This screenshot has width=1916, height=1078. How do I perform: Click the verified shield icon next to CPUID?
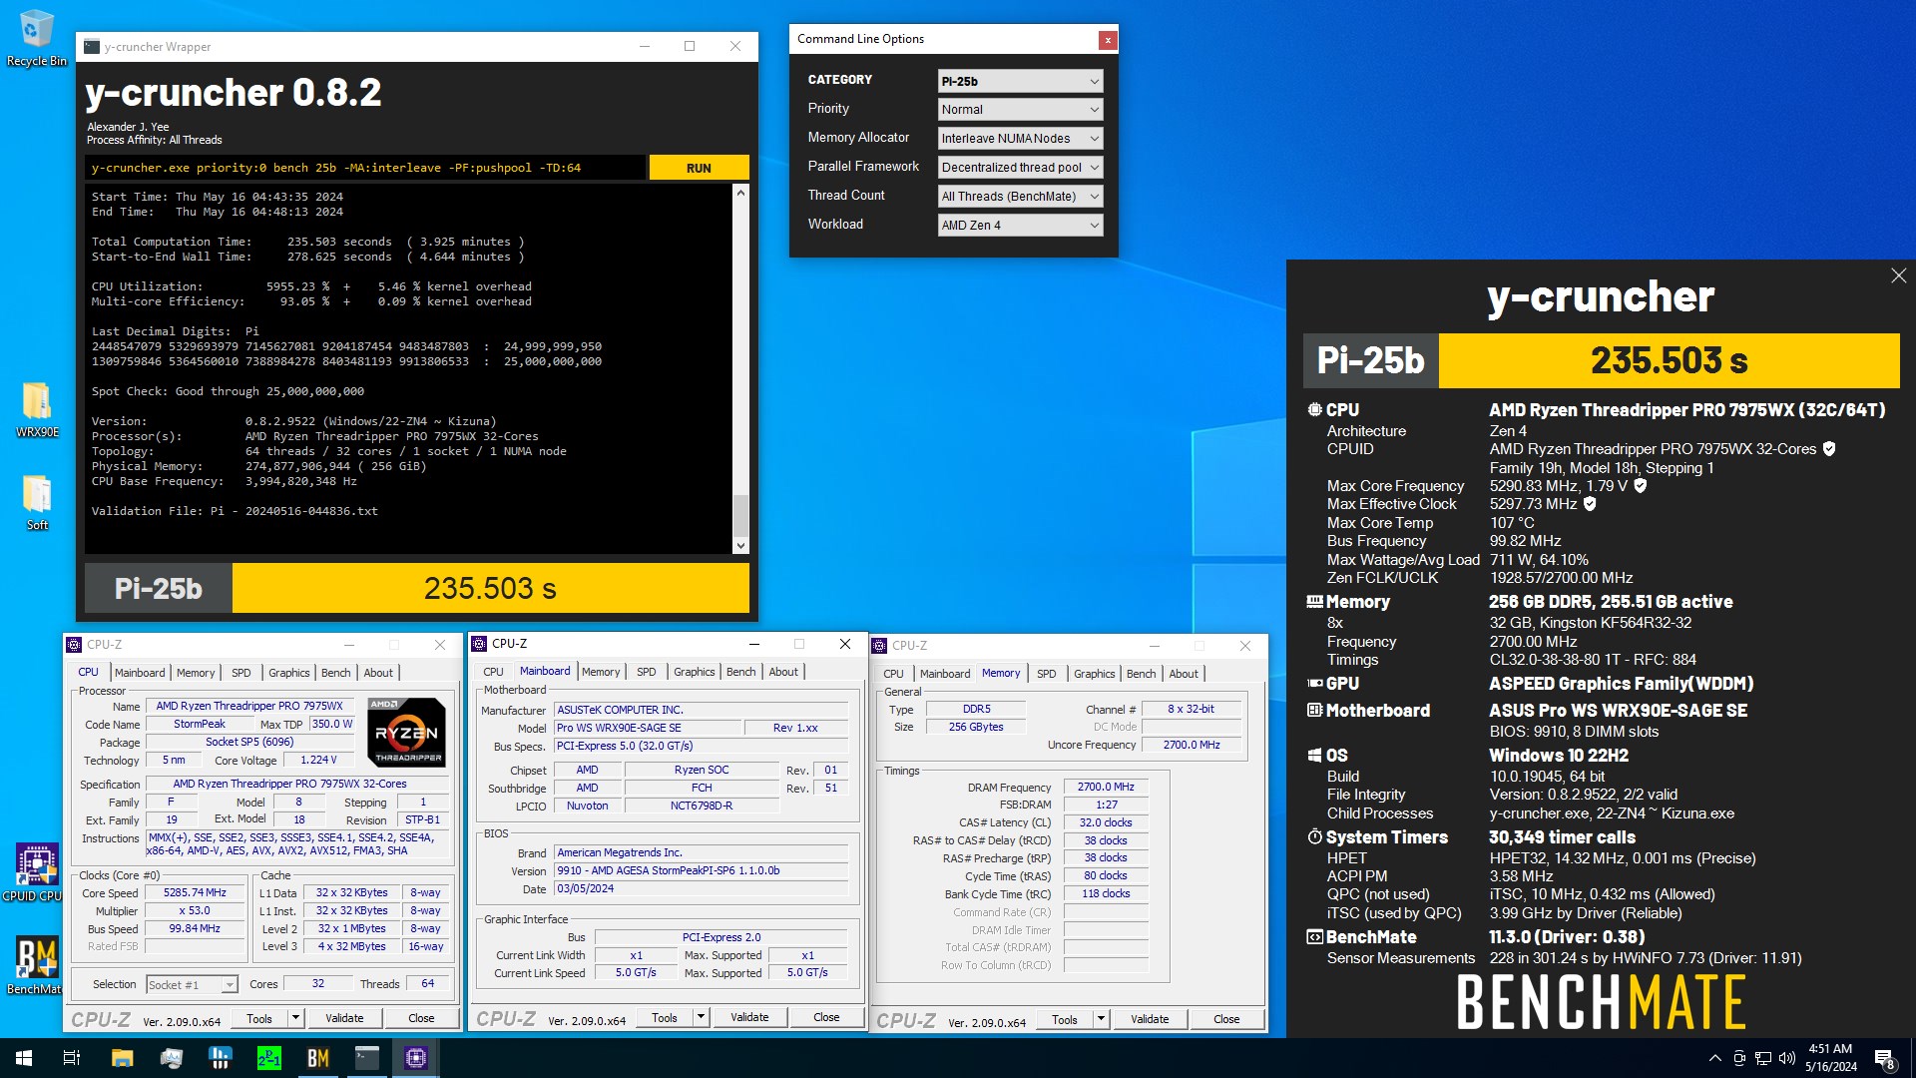coord(1829,449)
